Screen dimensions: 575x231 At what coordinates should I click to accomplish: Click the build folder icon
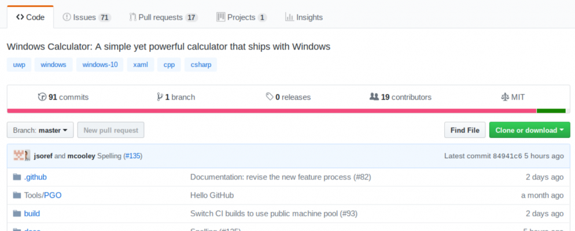pos(16,214)
